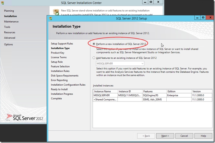This screenshot has width=215, height=143.
Task: Click the Cancel button
Action: [x=184, y=136]
